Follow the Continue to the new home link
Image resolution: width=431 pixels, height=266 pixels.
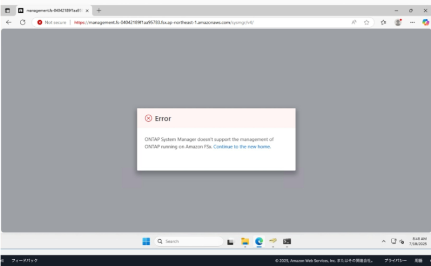click(242, 147)
